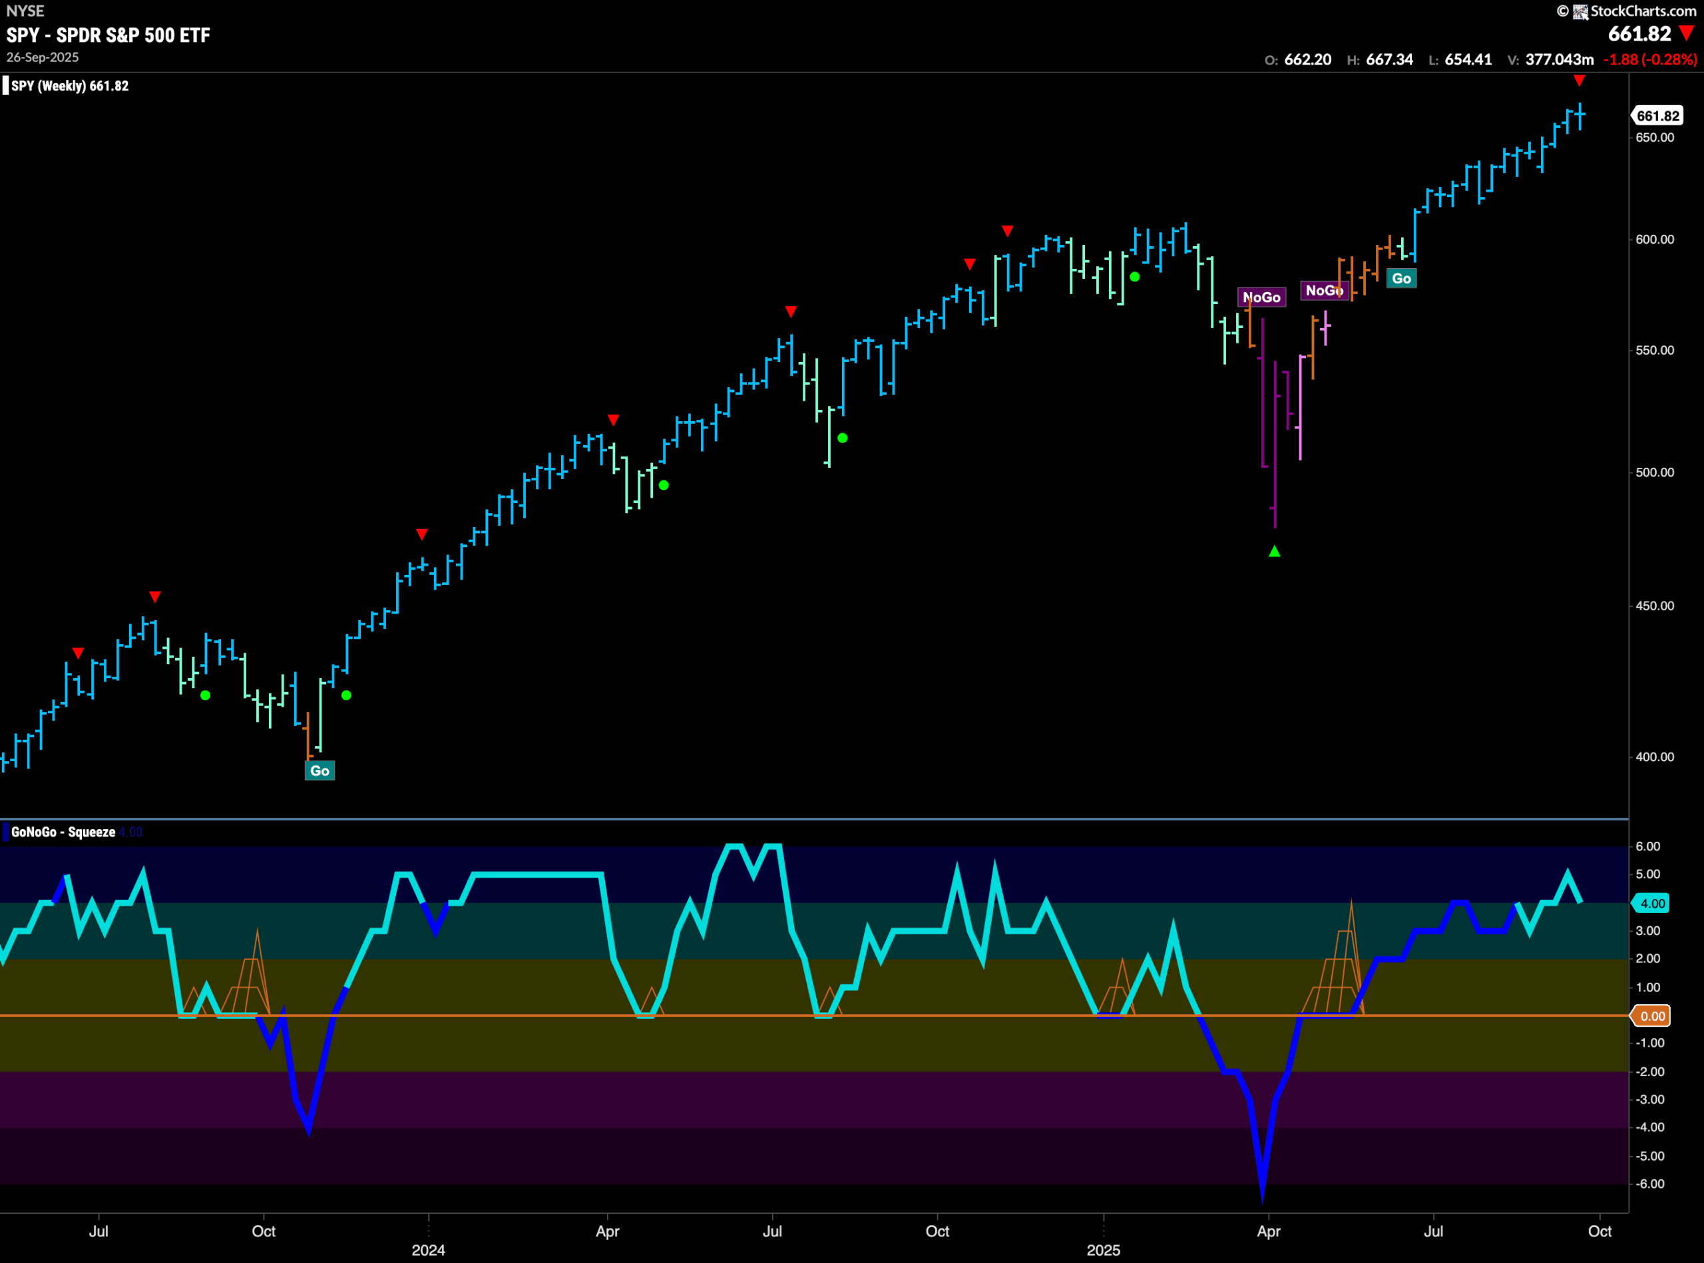This screenshot has width=1704, height=1263.
Task: Click the -3.00 oscillator axis label
Action: (x=1649, y=1099)
